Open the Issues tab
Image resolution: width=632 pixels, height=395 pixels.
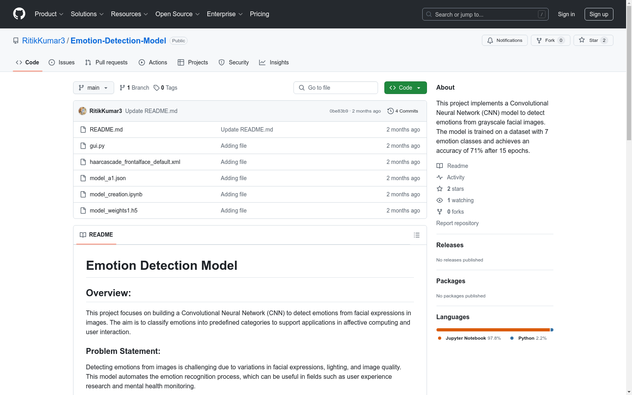pyautogui.click(x=62, y=62)
